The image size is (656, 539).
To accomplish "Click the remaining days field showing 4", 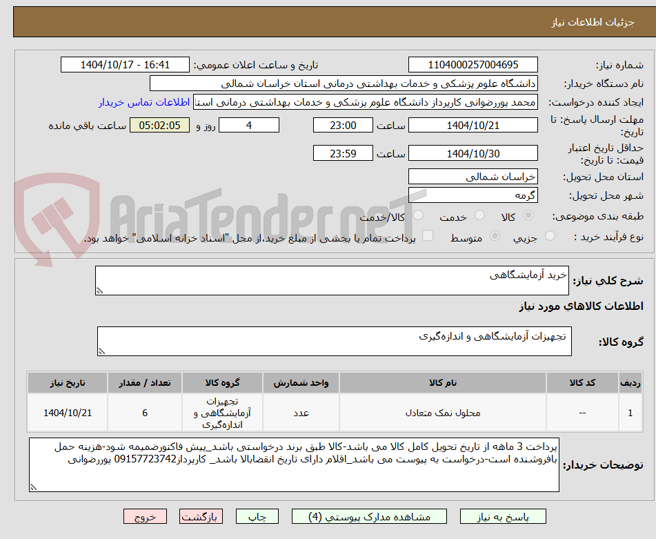I will [x=249, y=125].
